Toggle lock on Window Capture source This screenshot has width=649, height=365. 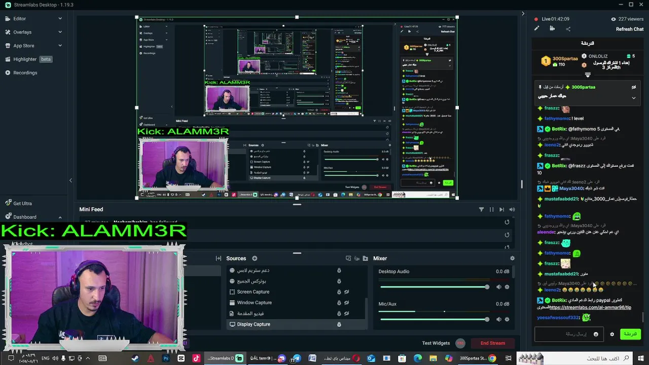point(339,303)
